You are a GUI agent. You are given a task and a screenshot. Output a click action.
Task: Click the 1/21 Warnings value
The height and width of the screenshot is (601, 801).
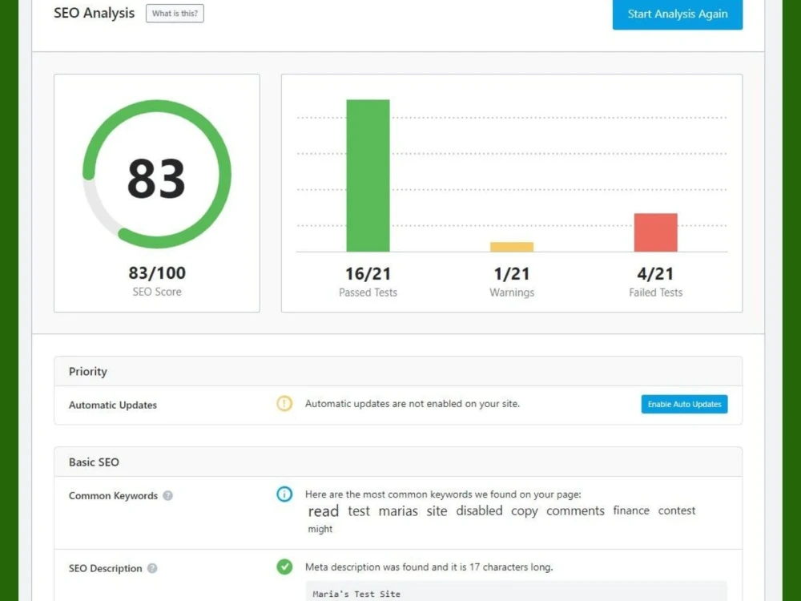pyautogui.click(x=512, y=274)
